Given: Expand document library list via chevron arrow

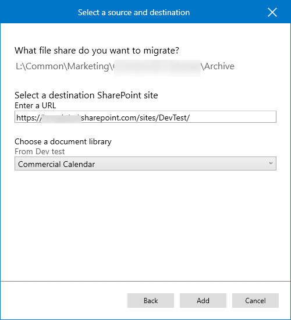Looking at the screenshot, I should click(x=271, y=163).
